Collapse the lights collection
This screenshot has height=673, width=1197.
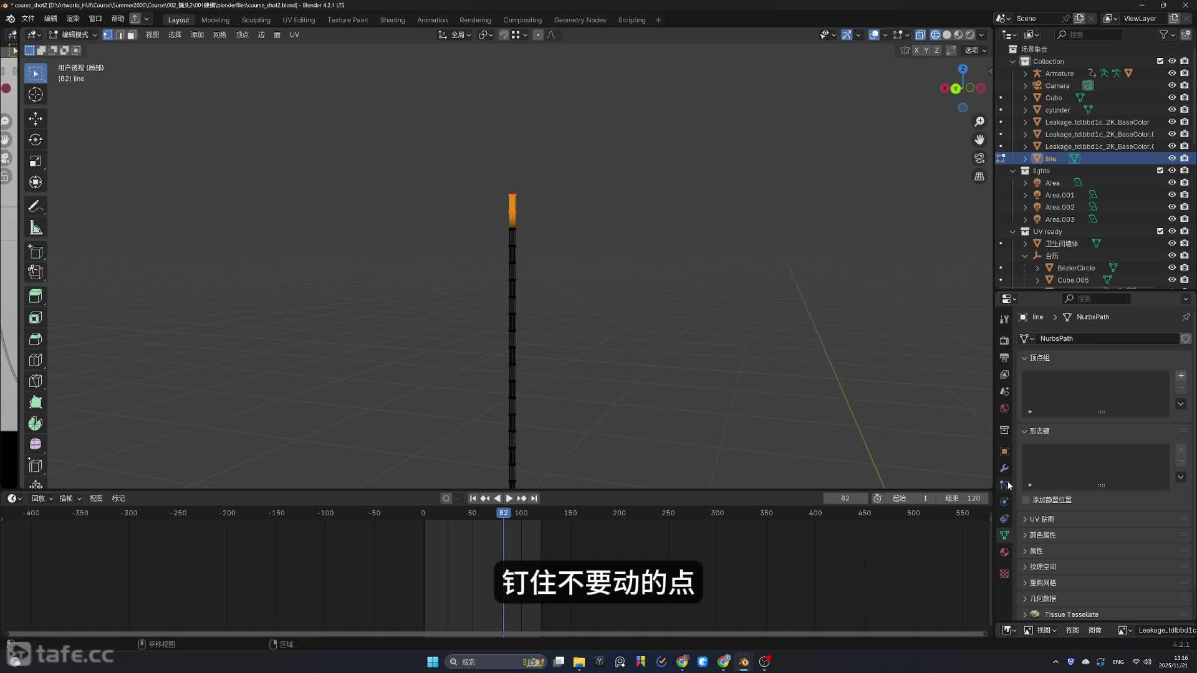[1012, 171]
